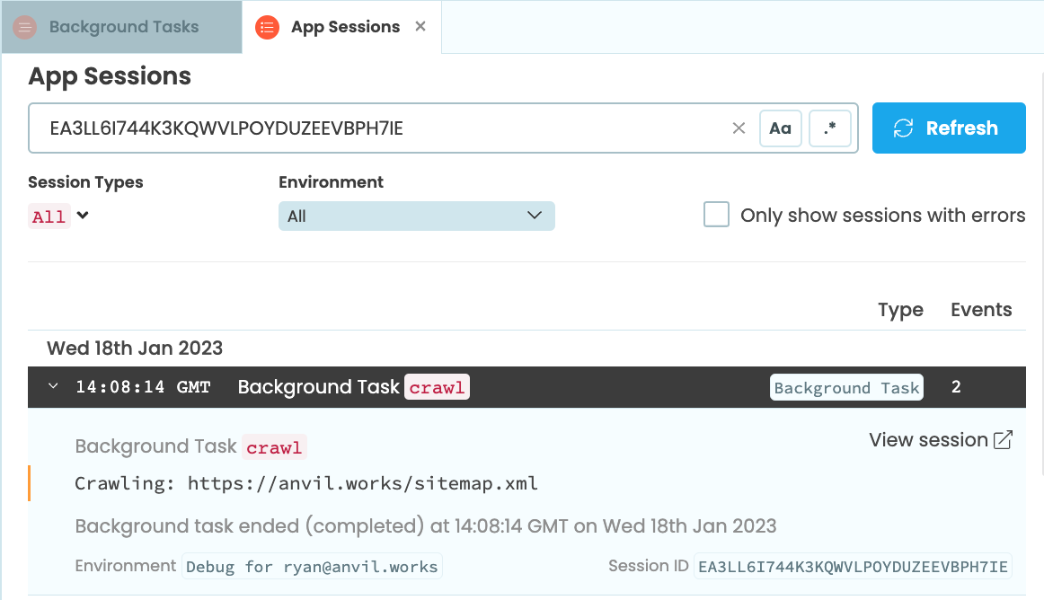
Task: Toggle case-sensitive search (Aa)
Action: (781, 128)
